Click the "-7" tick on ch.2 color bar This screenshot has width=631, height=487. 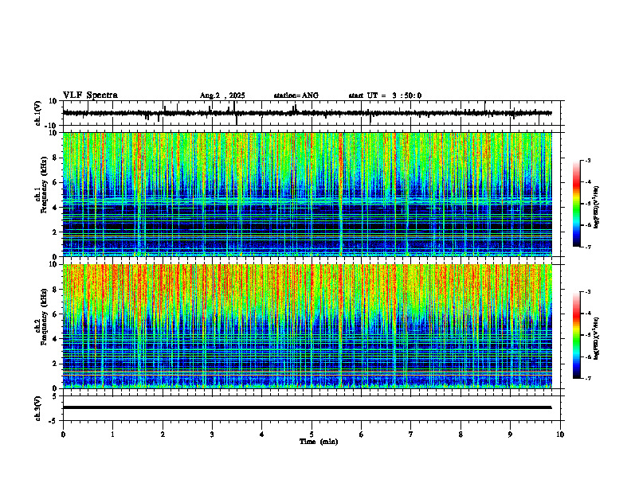coord(587,378)
